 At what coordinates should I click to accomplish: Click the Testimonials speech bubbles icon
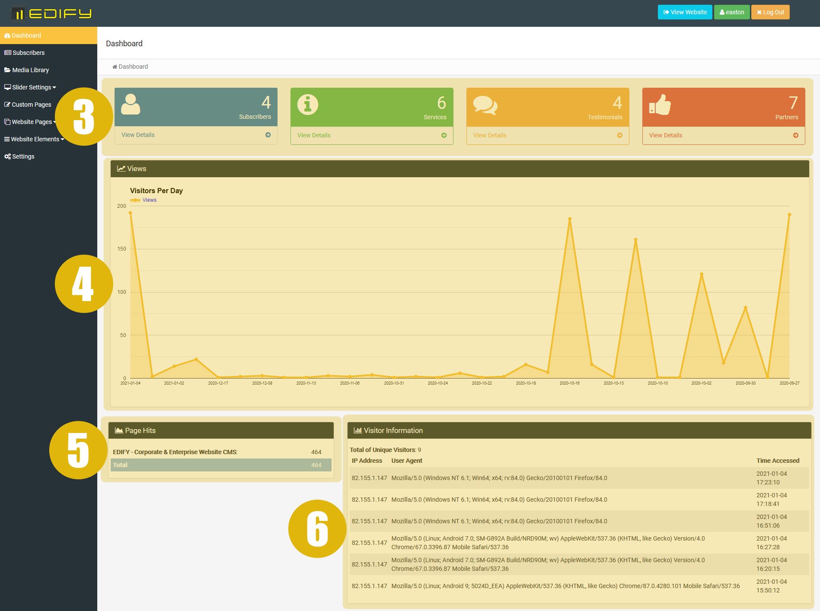(485, 105)
